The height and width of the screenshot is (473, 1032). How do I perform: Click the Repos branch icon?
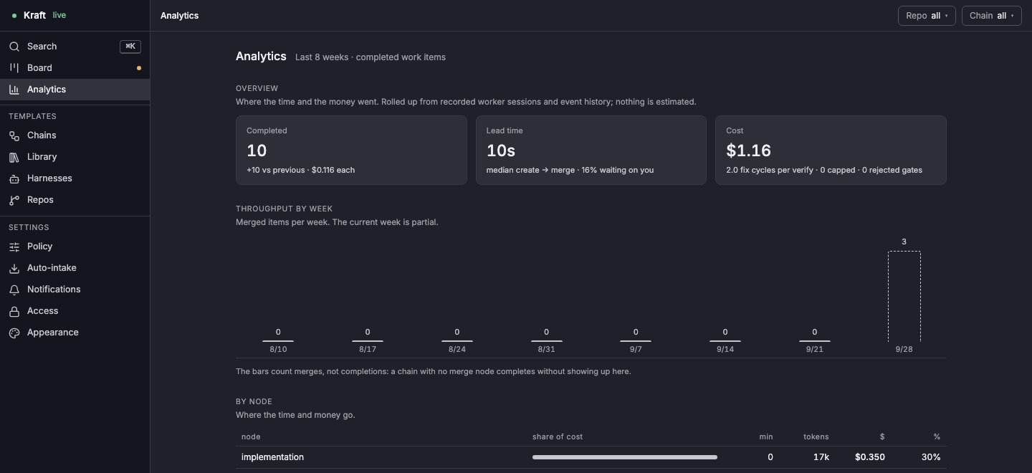click(x=14, y=200)
